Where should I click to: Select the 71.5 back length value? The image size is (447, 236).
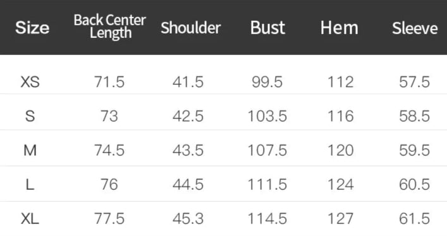coord(109,82)
